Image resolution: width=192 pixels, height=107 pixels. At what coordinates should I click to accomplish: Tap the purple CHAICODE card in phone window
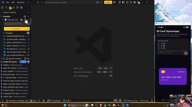point(173,76)
